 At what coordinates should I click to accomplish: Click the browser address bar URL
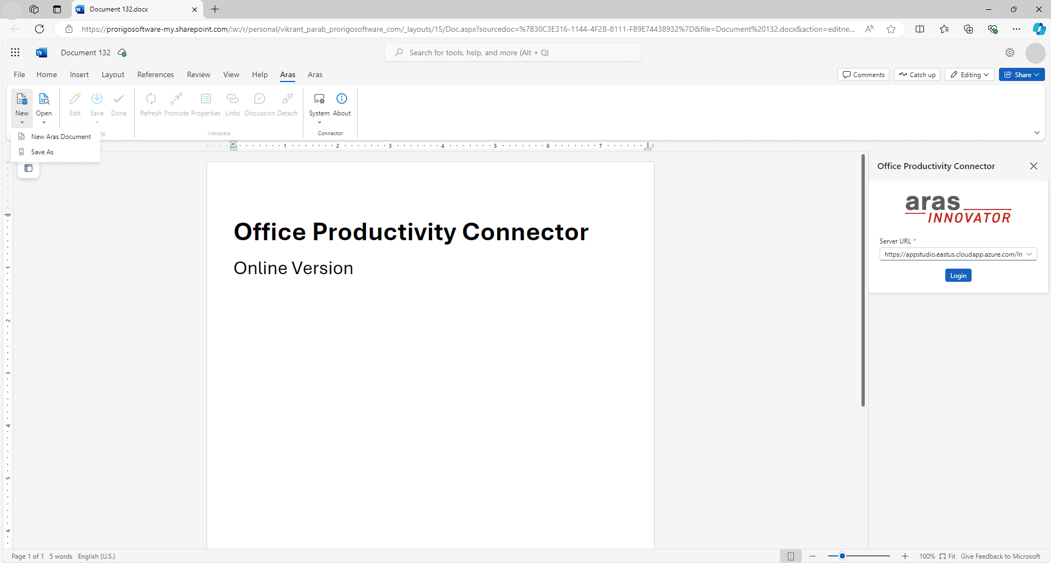468,29
